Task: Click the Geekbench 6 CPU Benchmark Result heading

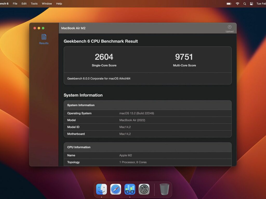Action: click(x=101, y=41)
